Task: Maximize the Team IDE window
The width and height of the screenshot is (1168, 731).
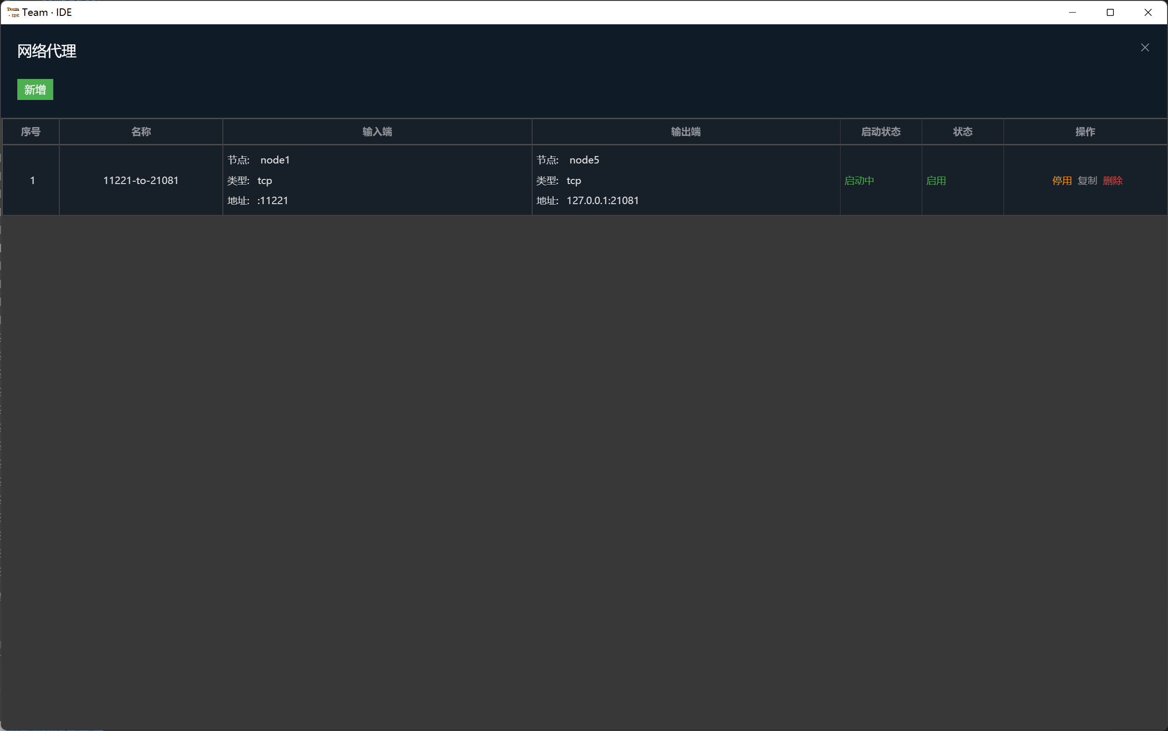Action: [1110, 12]
